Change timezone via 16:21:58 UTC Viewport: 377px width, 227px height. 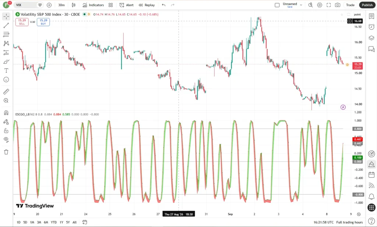point(323,222)
